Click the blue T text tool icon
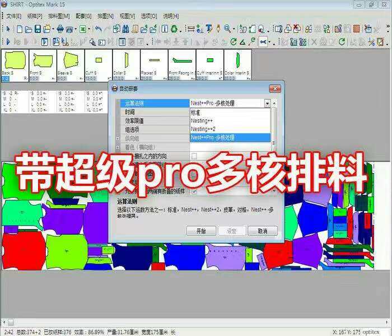392x336 pixels. pos(209,29)
